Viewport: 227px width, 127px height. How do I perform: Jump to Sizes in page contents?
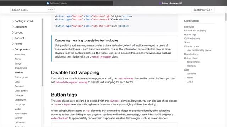coord(187,42)
